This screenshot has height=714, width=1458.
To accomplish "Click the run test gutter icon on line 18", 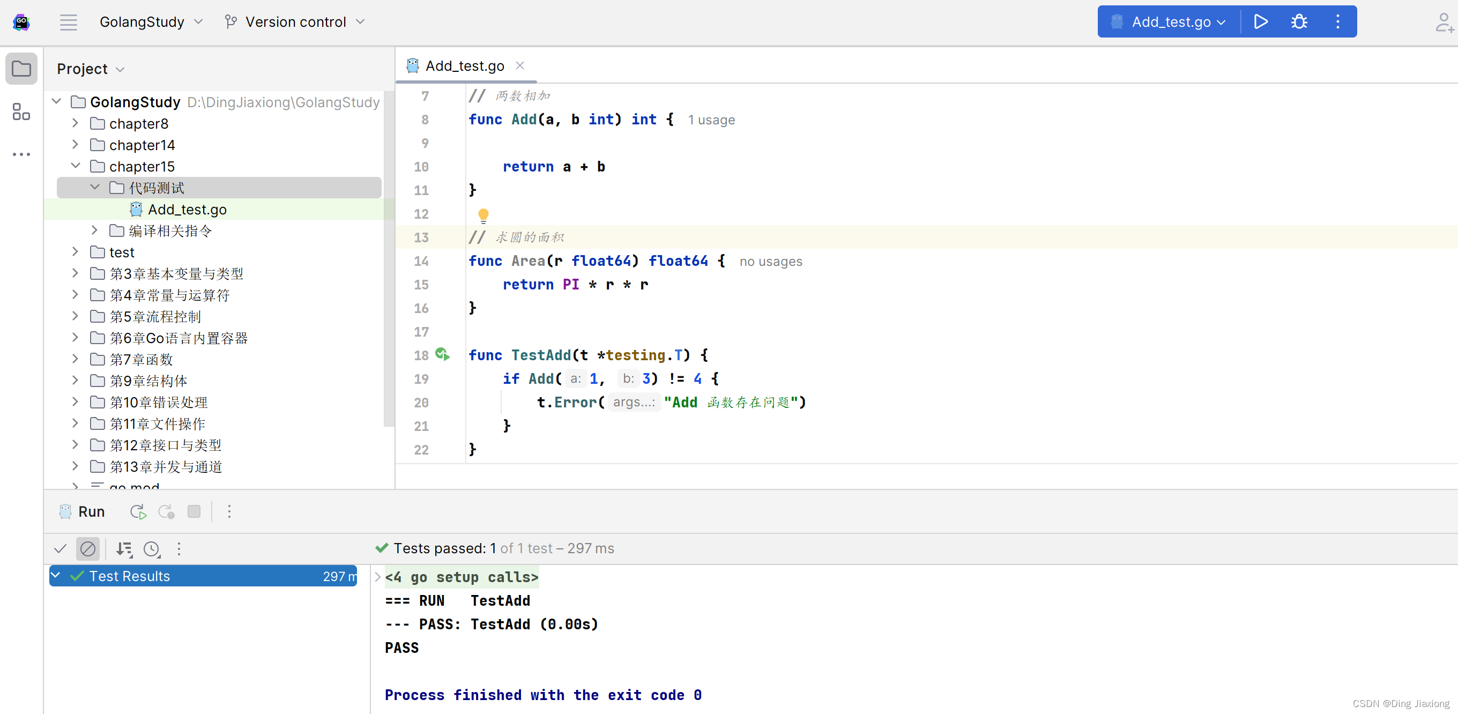I will [443, 354].
